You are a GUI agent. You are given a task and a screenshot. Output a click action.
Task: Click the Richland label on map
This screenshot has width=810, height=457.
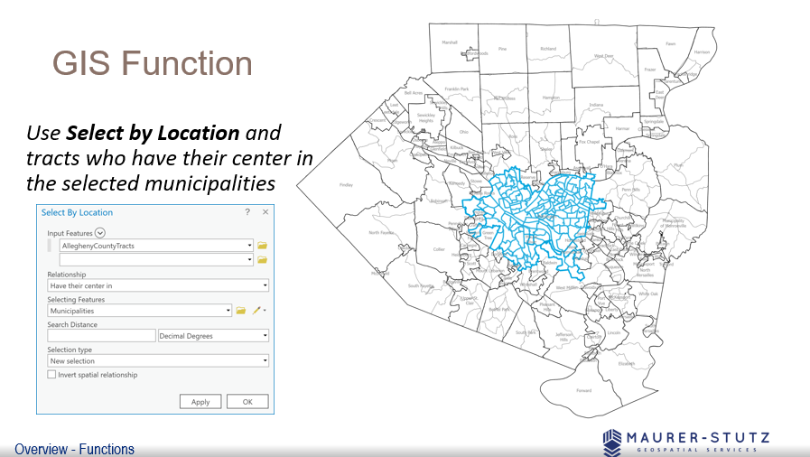point(548,49)
